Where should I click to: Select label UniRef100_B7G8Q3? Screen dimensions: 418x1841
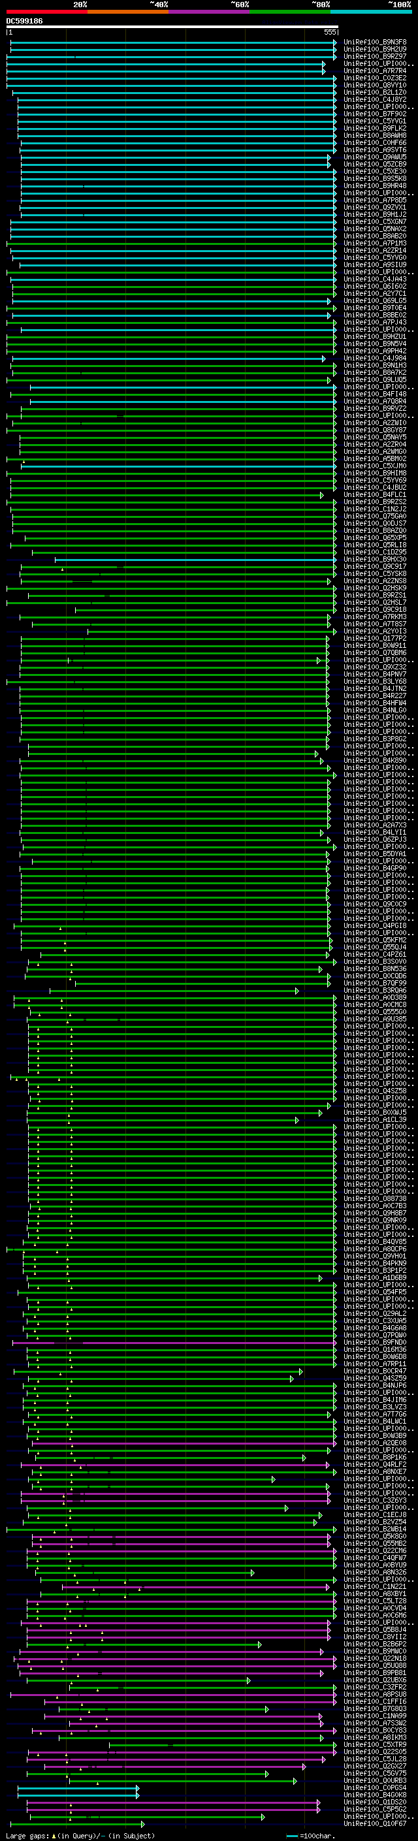(375, 1708)
